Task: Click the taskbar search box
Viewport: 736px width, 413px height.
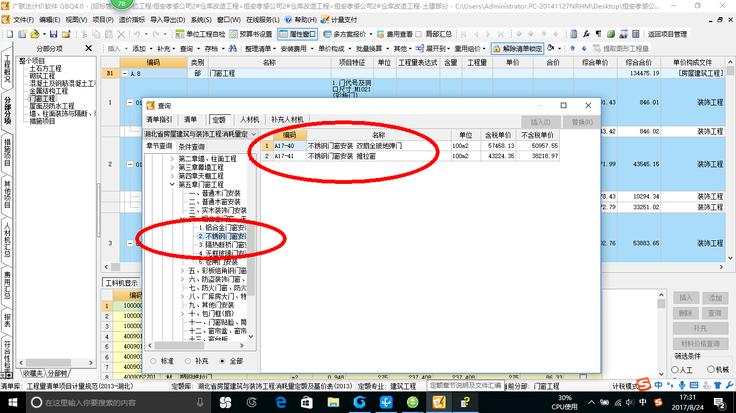Action: pos(117,402)
